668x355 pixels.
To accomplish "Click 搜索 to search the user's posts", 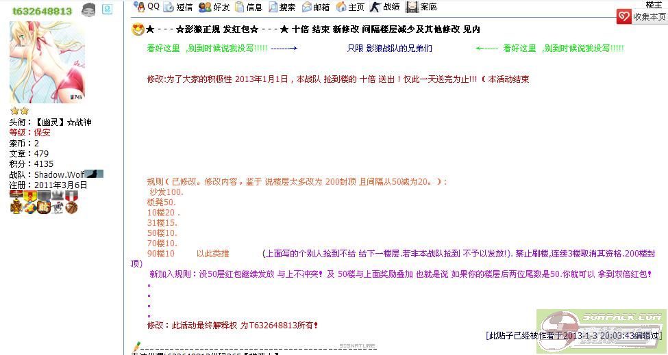I will point(282,8).
